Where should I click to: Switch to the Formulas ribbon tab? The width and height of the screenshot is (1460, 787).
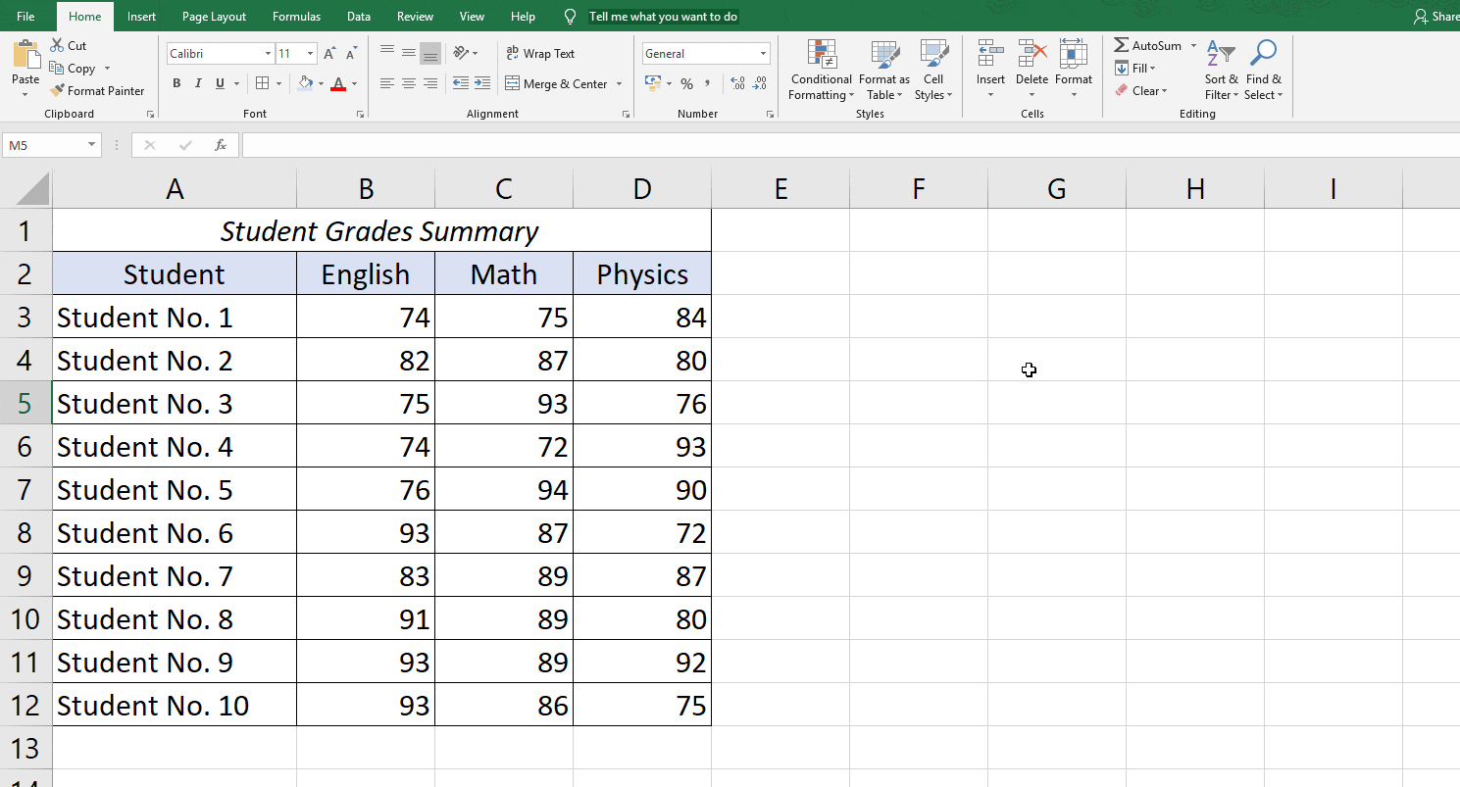296,16
